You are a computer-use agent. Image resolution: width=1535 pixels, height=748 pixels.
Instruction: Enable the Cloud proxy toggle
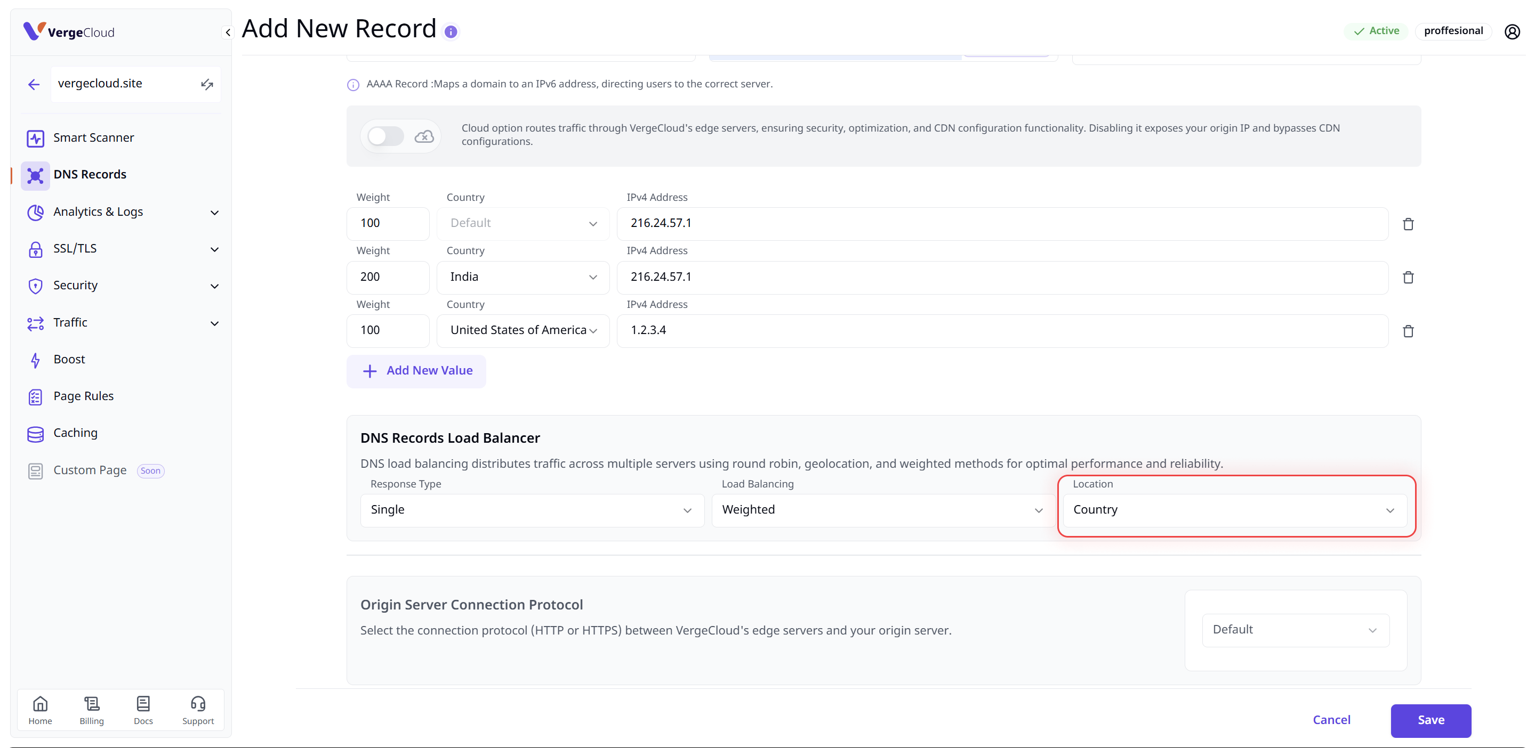coord(385,136)
